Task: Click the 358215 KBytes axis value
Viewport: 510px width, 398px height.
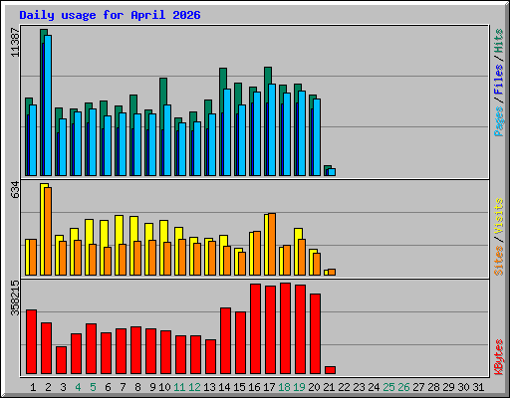Action: 15,298
